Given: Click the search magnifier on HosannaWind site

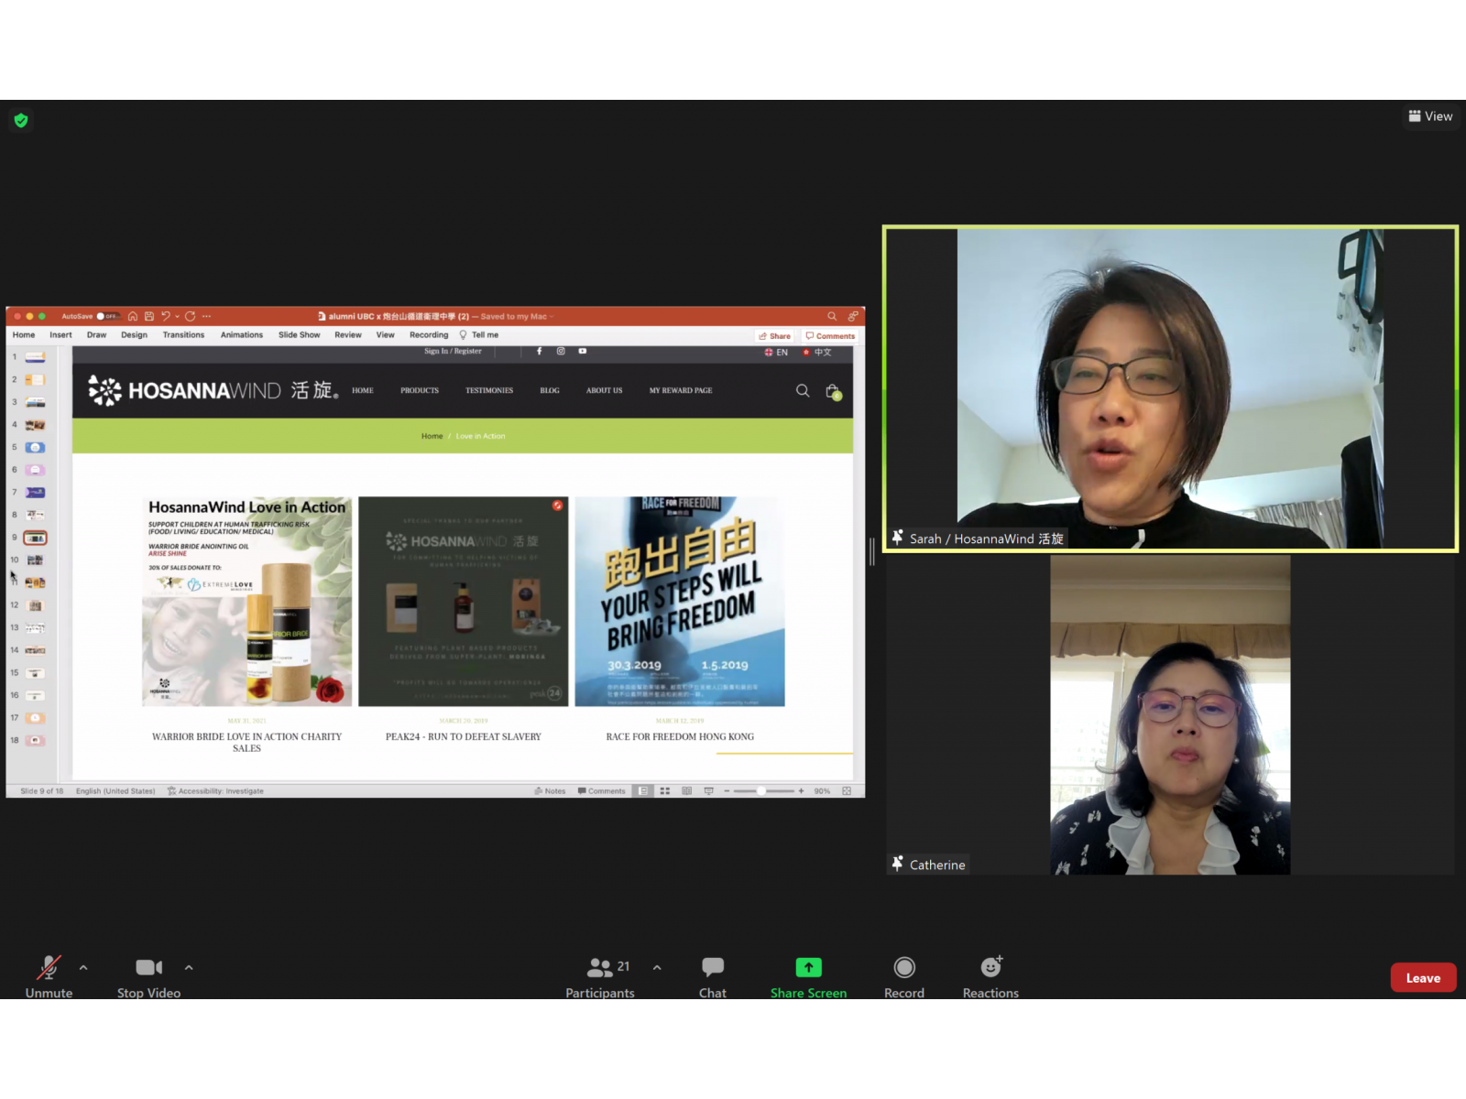Looking at the screenshot, I should 803,391.
